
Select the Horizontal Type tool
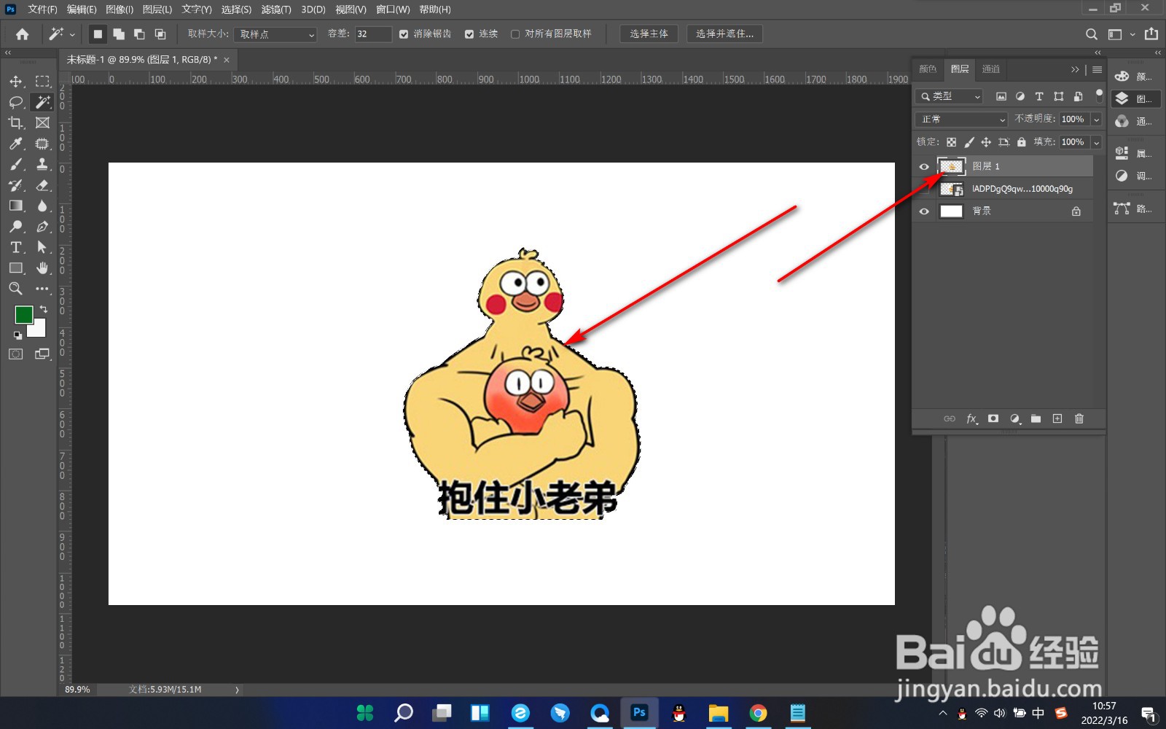click(x=16, y=247)
